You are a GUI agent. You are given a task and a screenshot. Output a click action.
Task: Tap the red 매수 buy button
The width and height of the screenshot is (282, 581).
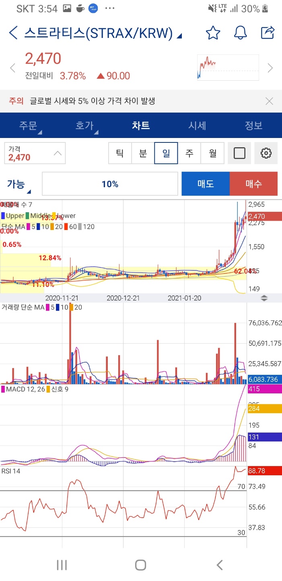(x=253, y=184)
